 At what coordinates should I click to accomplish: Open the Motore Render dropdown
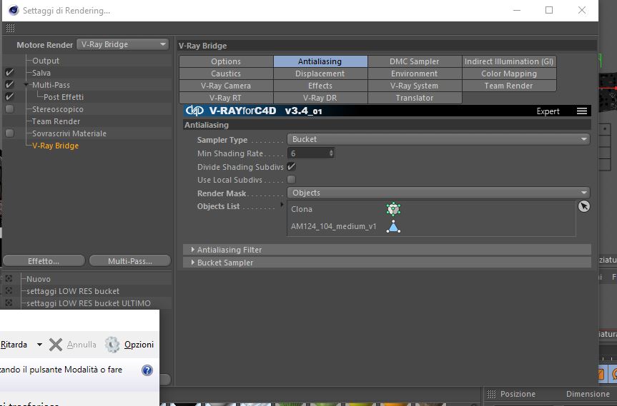pos(123,44)
